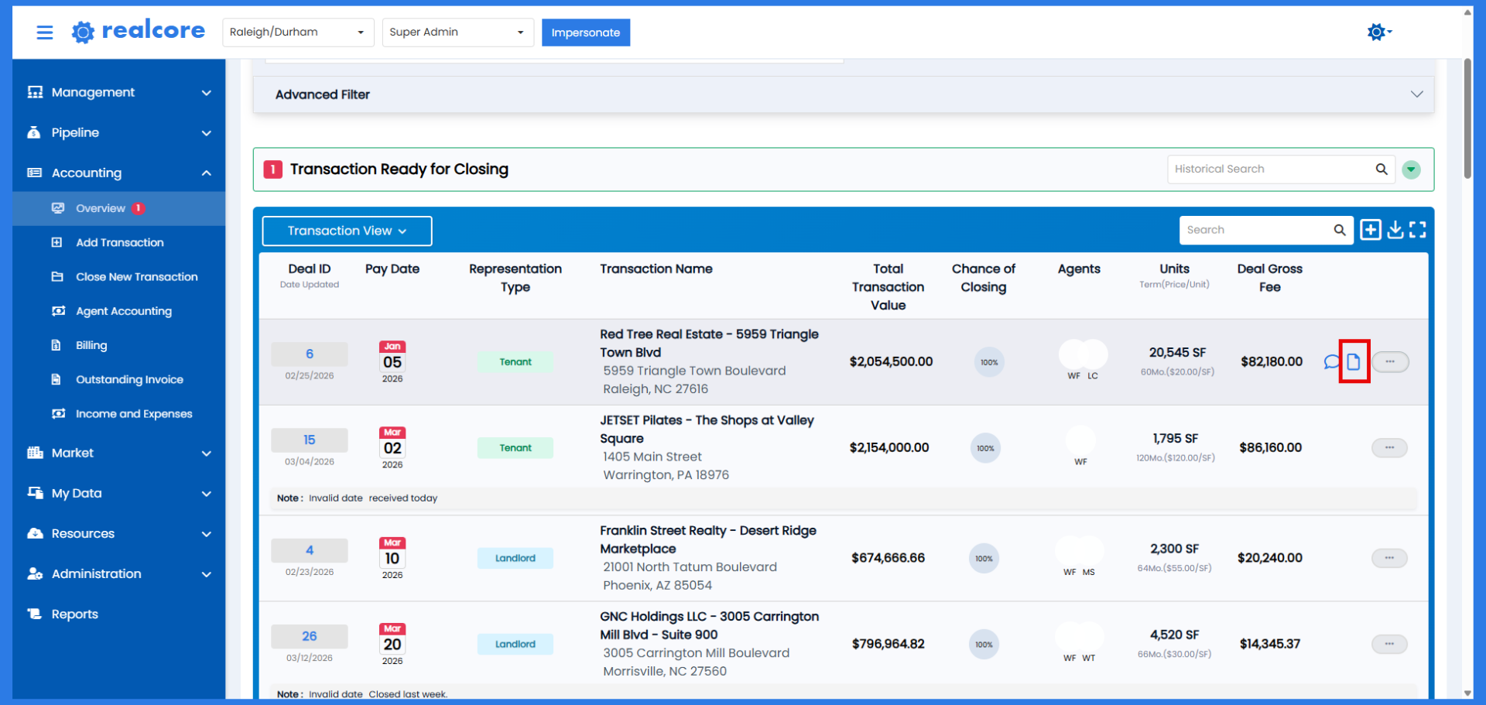Screen dimensions: 1486x705
Task: Click the Overview sidebar icon
Action: pos(57,208)
